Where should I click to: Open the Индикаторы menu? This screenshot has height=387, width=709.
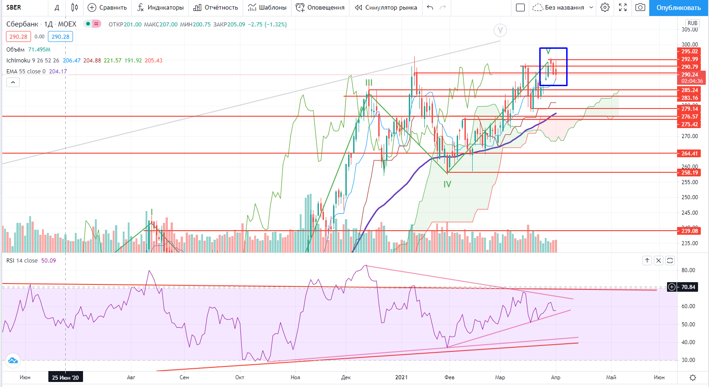161,7
